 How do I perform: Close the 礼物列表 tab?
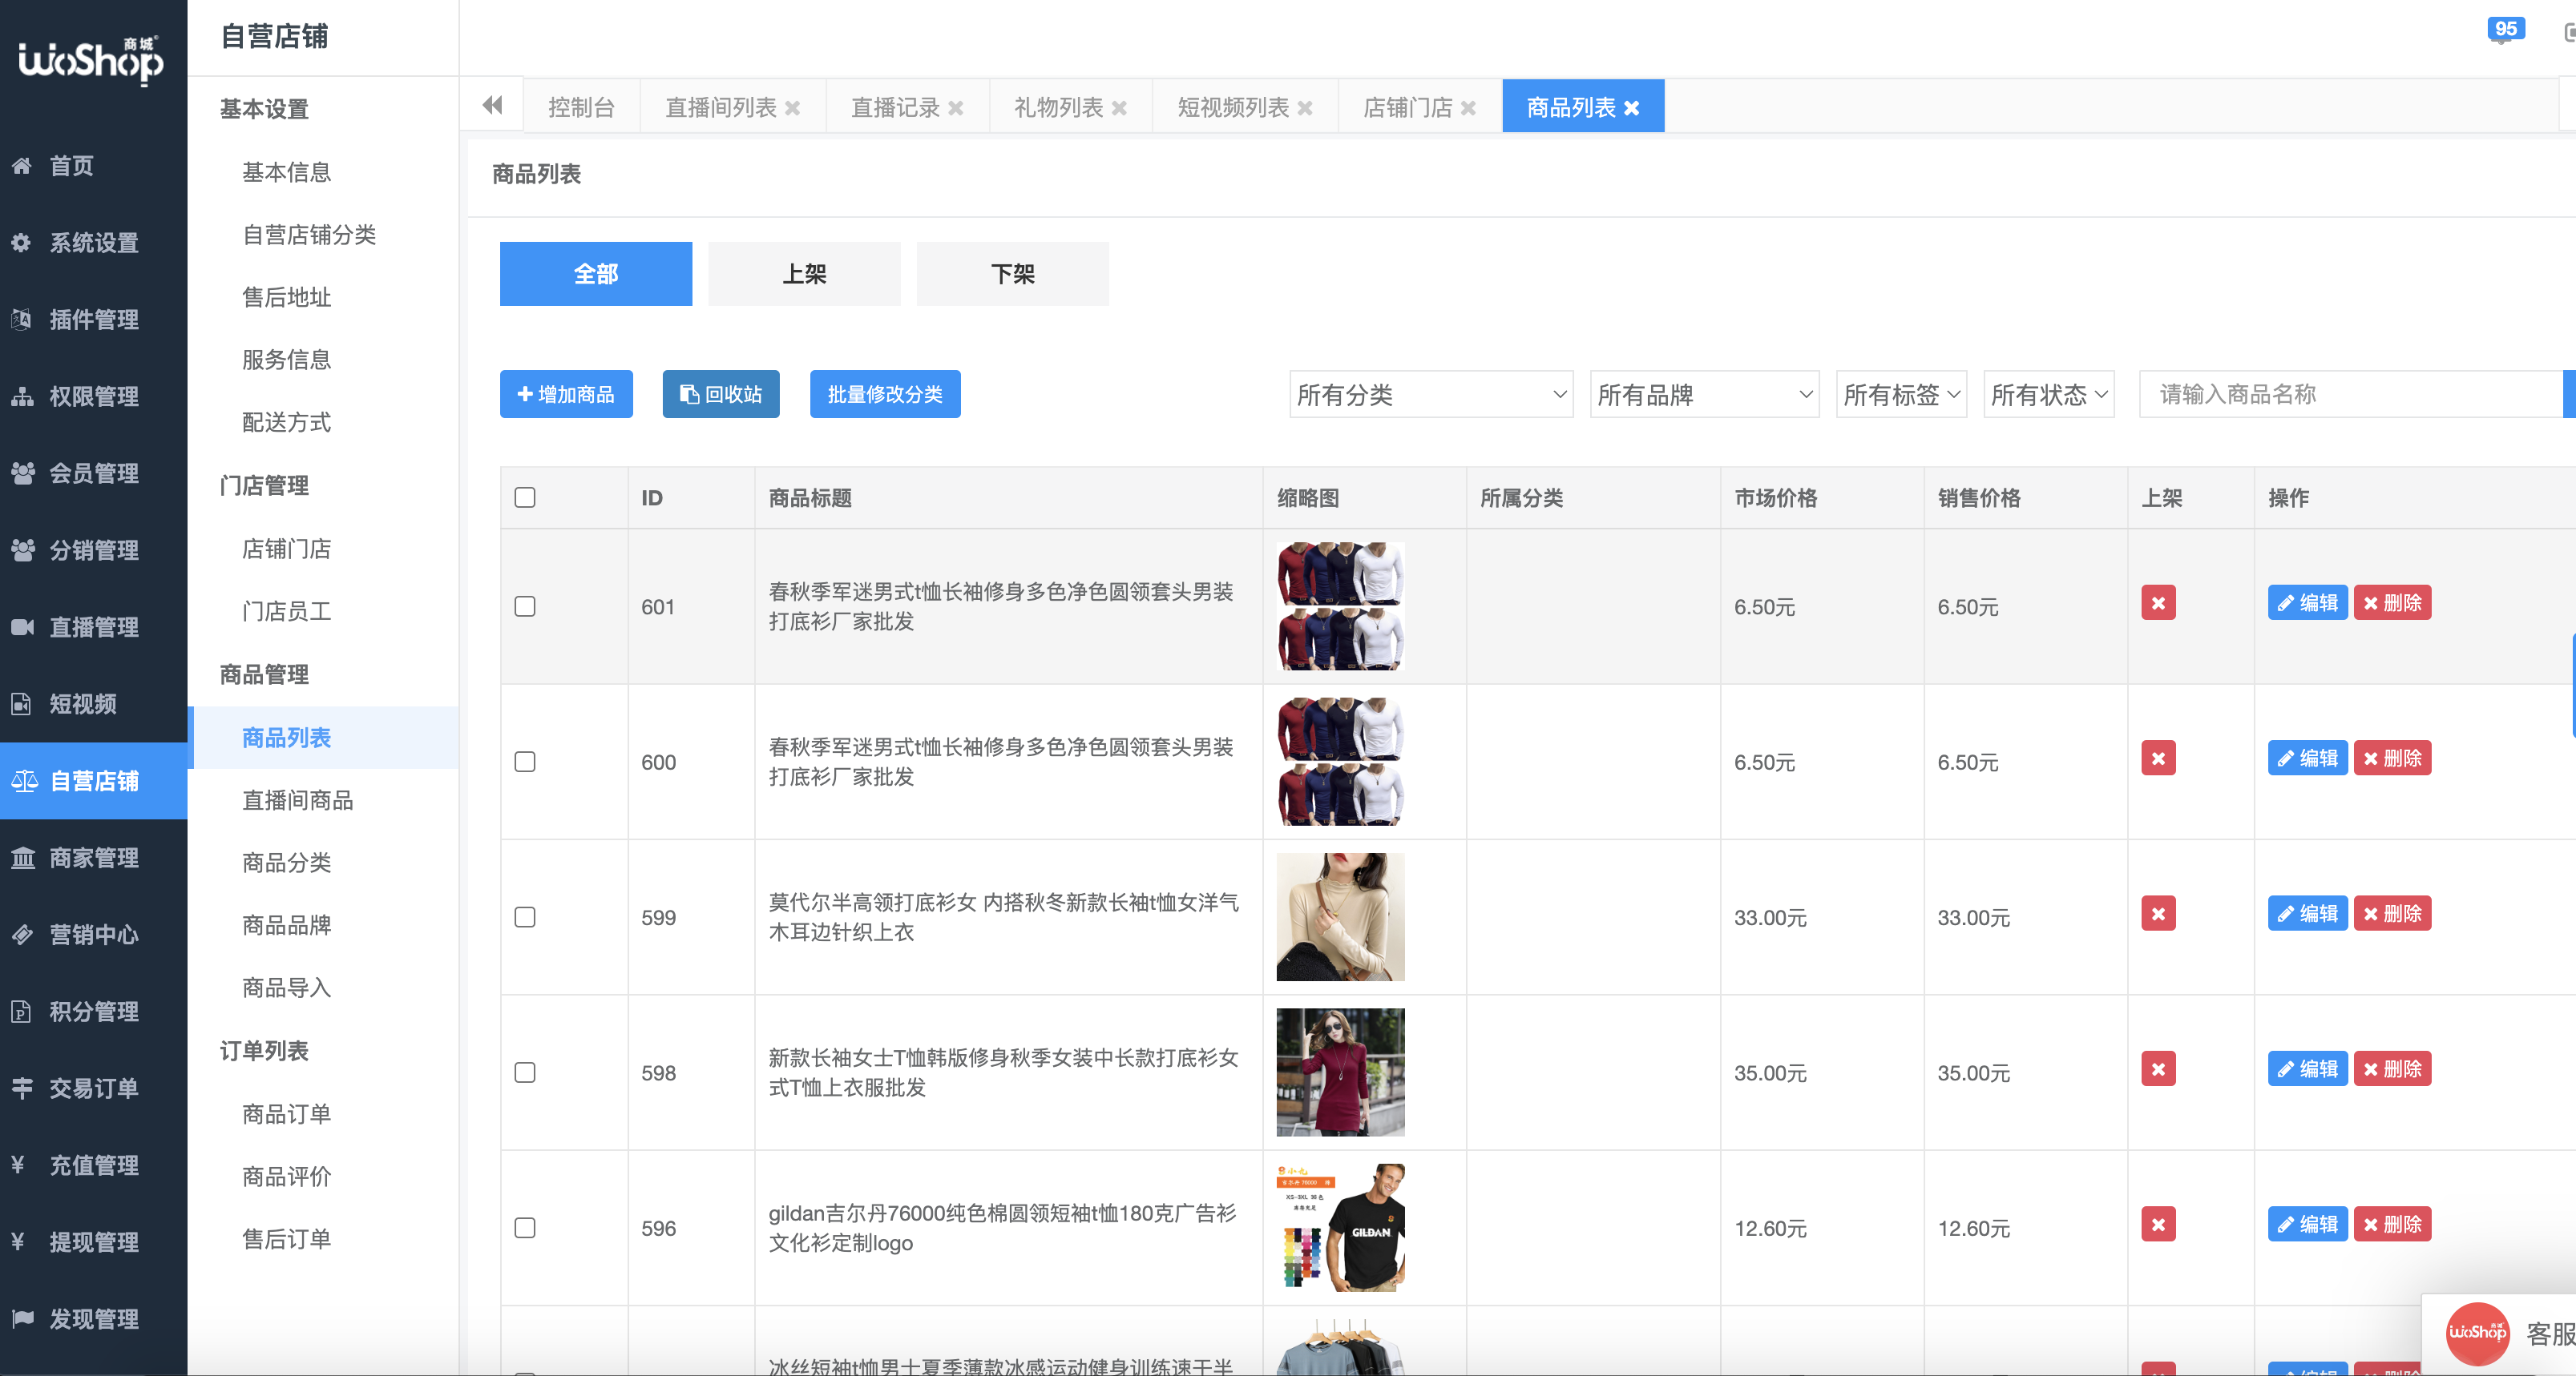pyautogui.click(x=1120, y=108)
